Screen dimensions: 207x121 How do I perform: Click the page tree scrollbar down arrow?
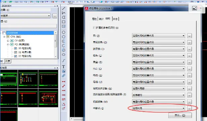point(55,56)
